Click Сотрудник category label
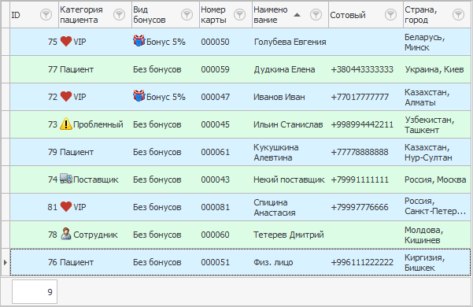 [x=95, y=235]
